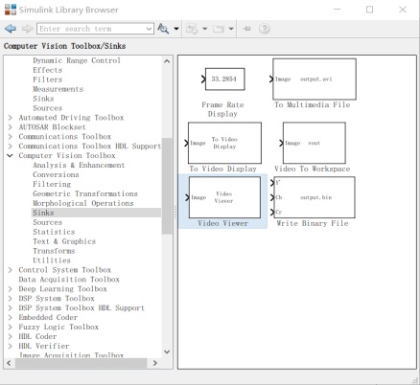Select the Write Binary File block
The image size is (420, 385).
(x=313, y=202)
